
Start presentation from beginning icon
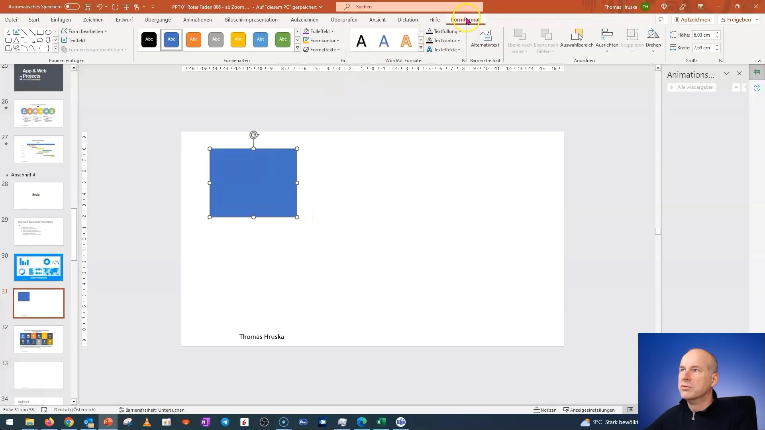[x=126, y=7]
